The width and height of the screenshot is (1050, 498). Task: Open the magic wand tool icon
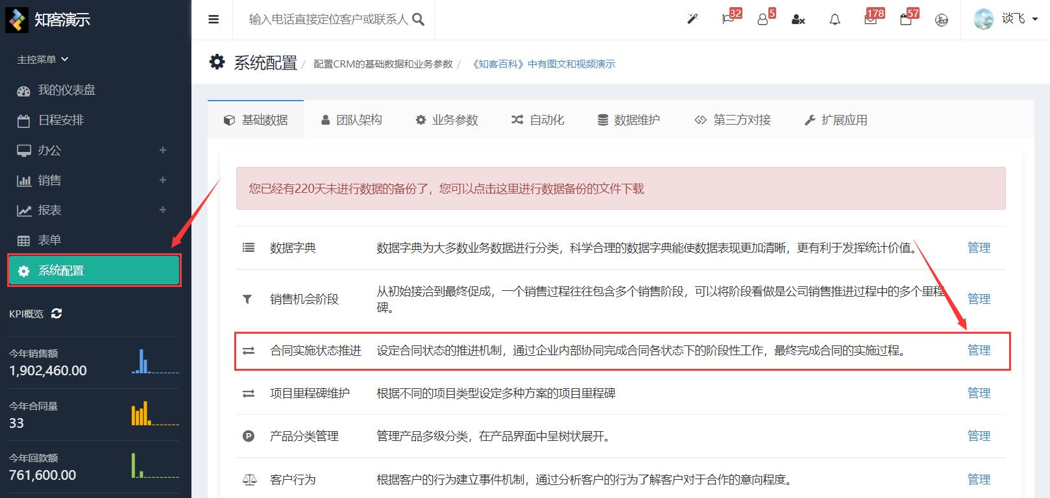tap(692, 19)
